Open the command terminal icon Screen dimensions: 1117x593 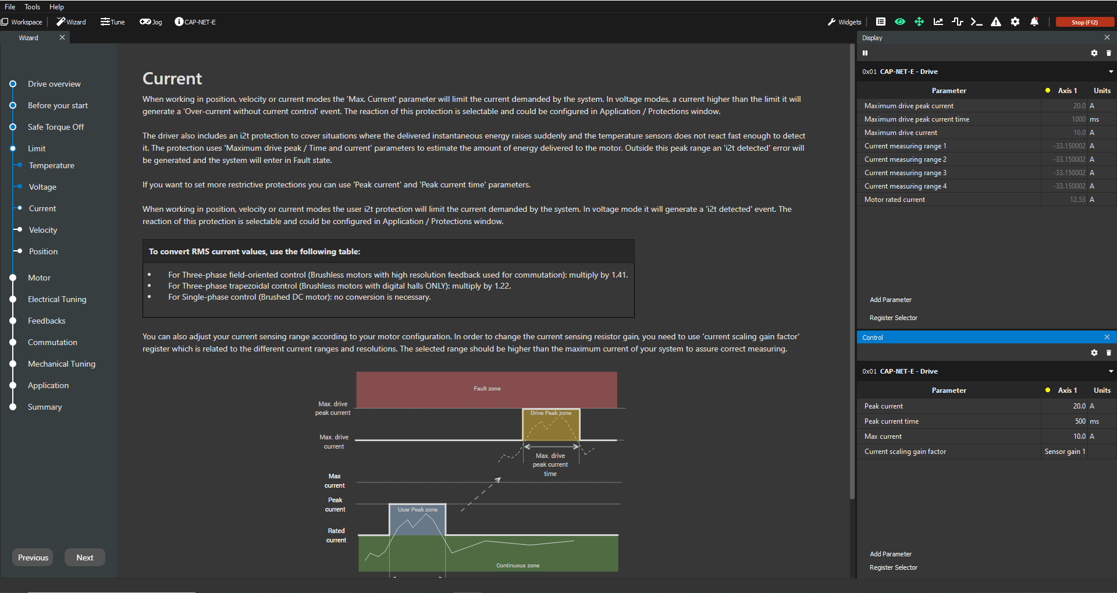977,22
